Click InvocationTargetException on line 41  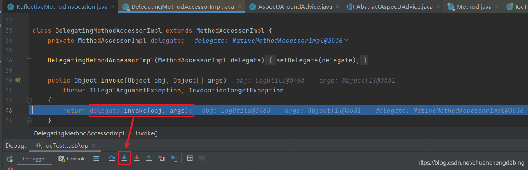point(236,91)
